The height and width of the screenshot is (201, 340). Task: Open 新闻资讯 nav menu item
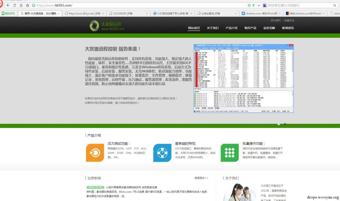coord(288,28)
